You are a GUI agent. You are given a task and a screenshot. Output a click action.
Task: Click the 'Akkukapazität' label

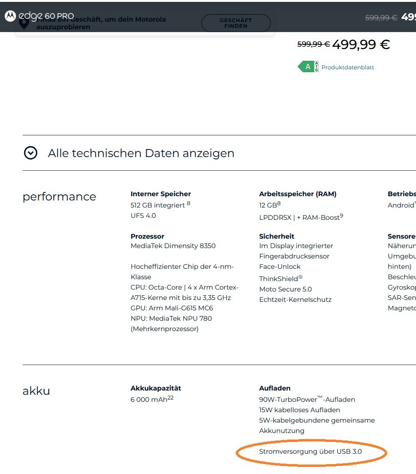pos(156,388)
